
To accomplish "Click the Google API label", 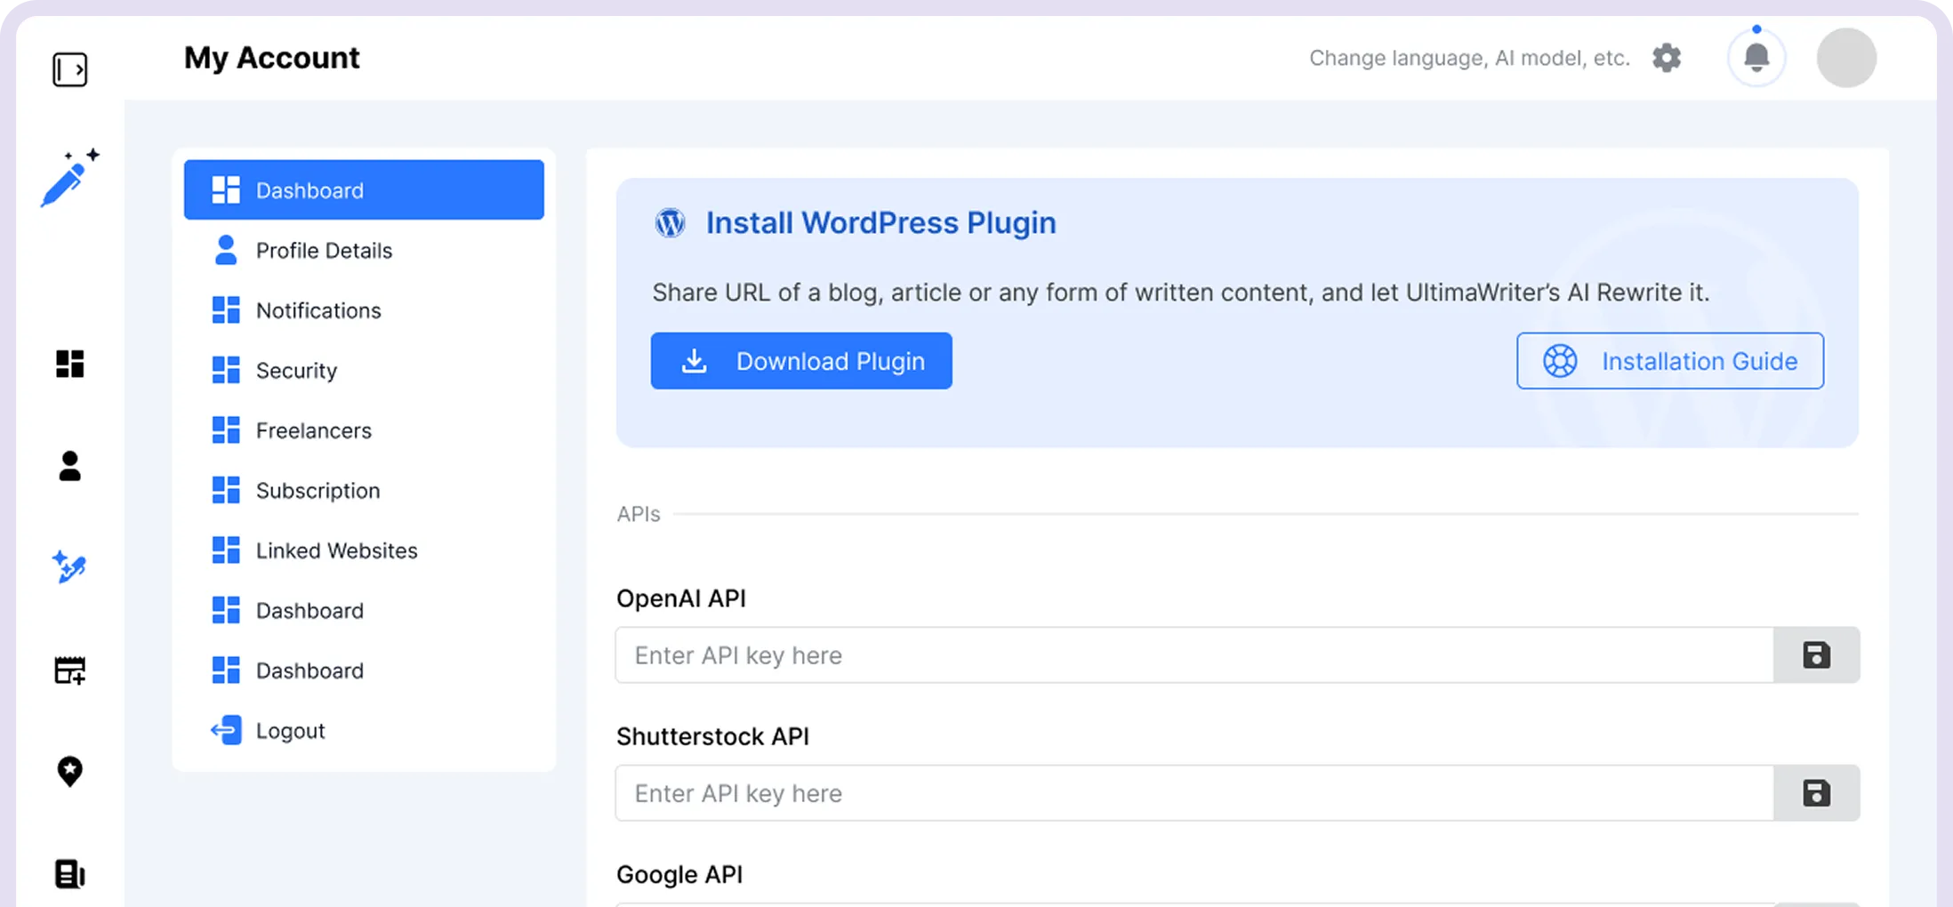I will (x=679, y=875).
